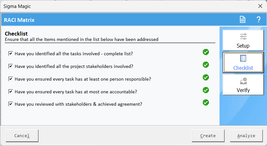Click green check beside tasks involved item
Image resolution: width=267 pixels, height=146 pixels.
coord(206,52)
